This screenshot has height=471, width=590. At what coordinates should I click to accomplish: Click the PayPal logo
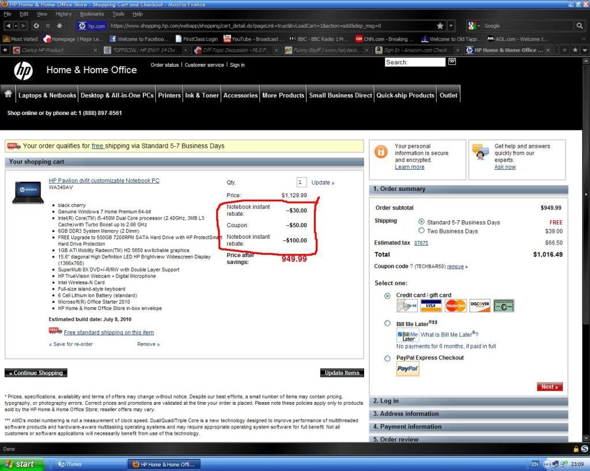pyautogui.click(x=407, y=369)
